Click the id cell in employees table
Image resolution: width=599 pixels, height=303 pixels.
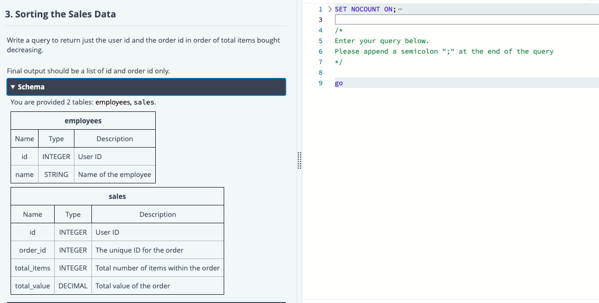click(x=24, y=156)
